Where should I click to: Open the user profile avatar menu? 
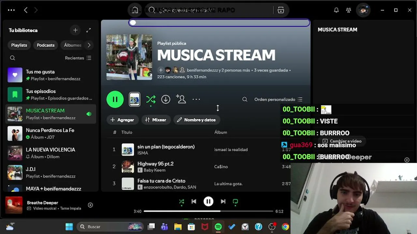(x=363, y=10)
